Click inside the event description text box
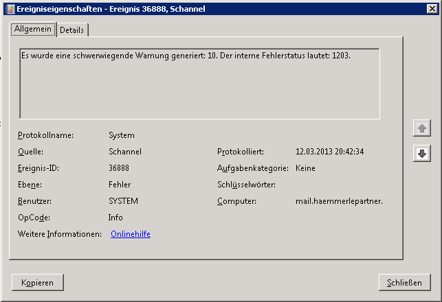The height and width of the screenshot is (302, 442). [199, 84]
